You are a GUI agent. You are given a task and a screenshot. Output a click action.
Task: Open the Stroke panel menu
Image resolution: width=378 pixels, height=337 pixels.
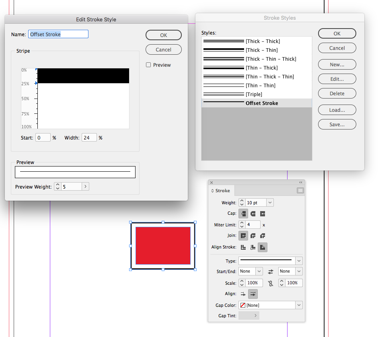pos(301,190)
